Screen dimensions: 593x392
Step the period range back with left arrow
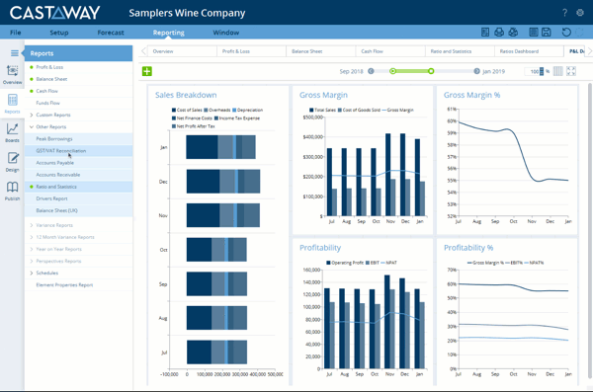[x=371, y=71]
